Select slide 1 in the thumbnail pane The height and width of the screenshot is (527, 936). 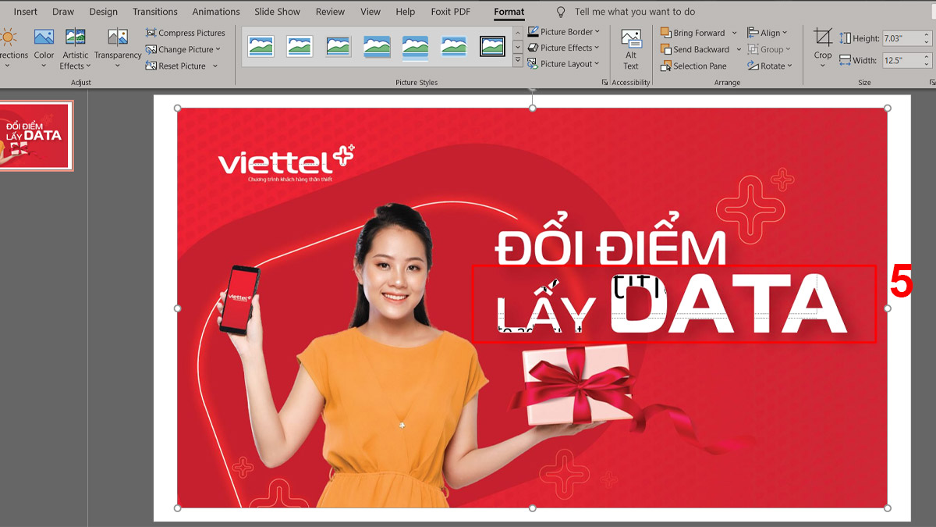(37, 136)
